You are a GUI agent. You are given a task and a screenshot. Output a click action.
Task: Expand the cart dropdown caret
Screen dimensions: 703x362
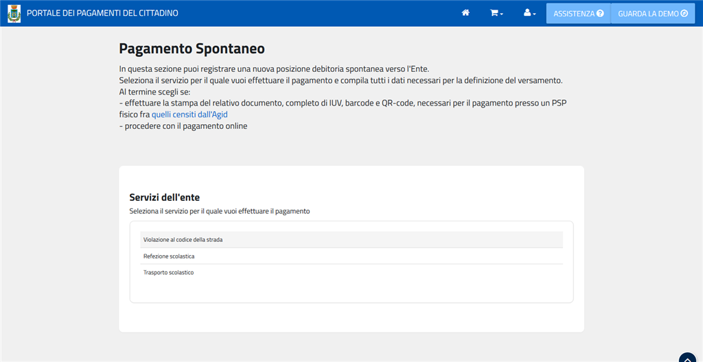click(x=502, y=14)
